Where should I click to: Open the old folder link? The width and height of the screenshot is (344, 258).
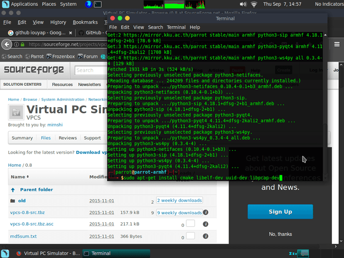pyautogui.click(x=22, y=201)
